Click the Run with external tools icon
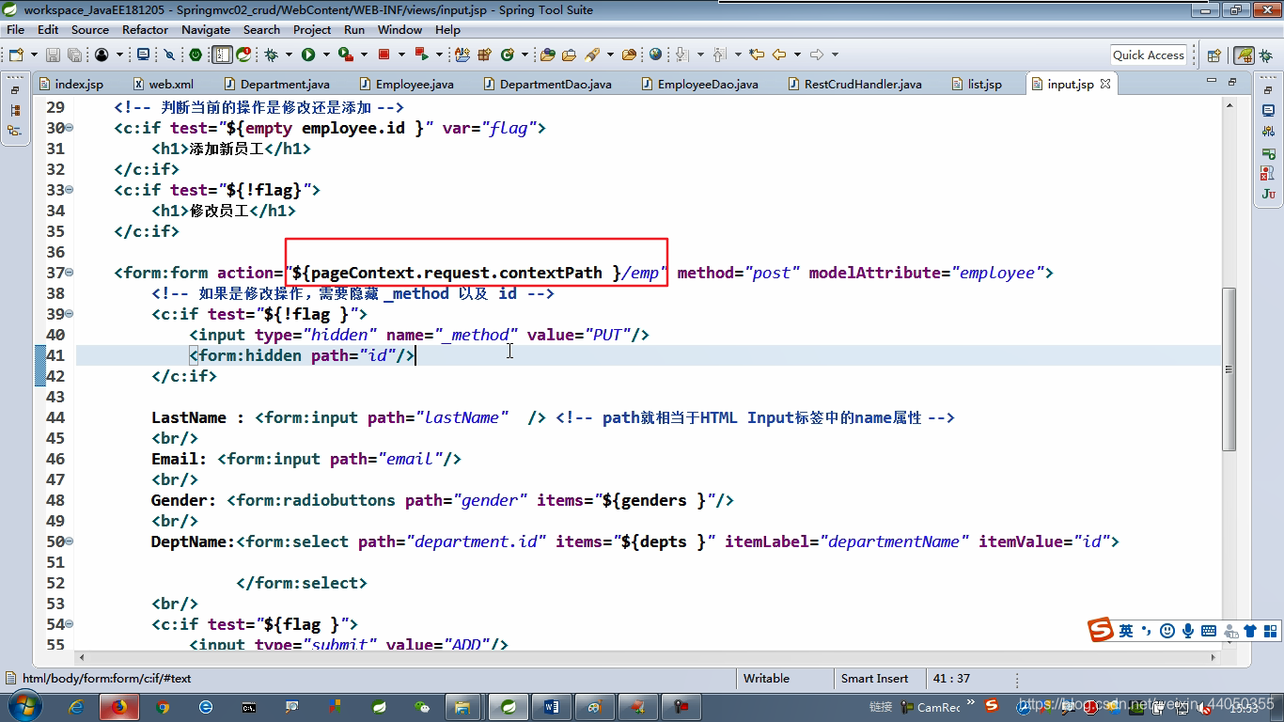The width and height of the screenshot is (1284, 722). tap(346, 55)
